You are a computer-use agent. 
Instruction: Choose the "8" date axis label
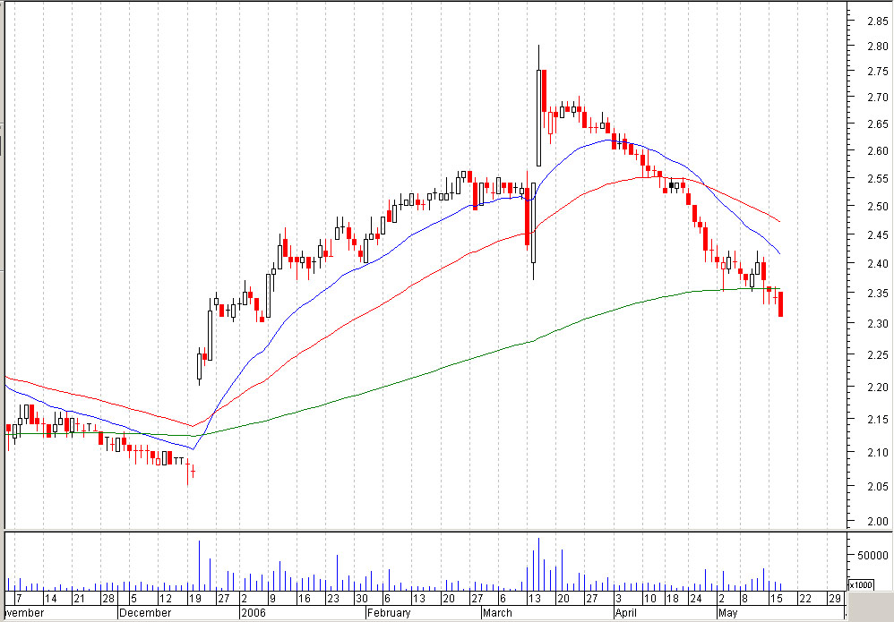pyautogui.click(x=744, y=599)
